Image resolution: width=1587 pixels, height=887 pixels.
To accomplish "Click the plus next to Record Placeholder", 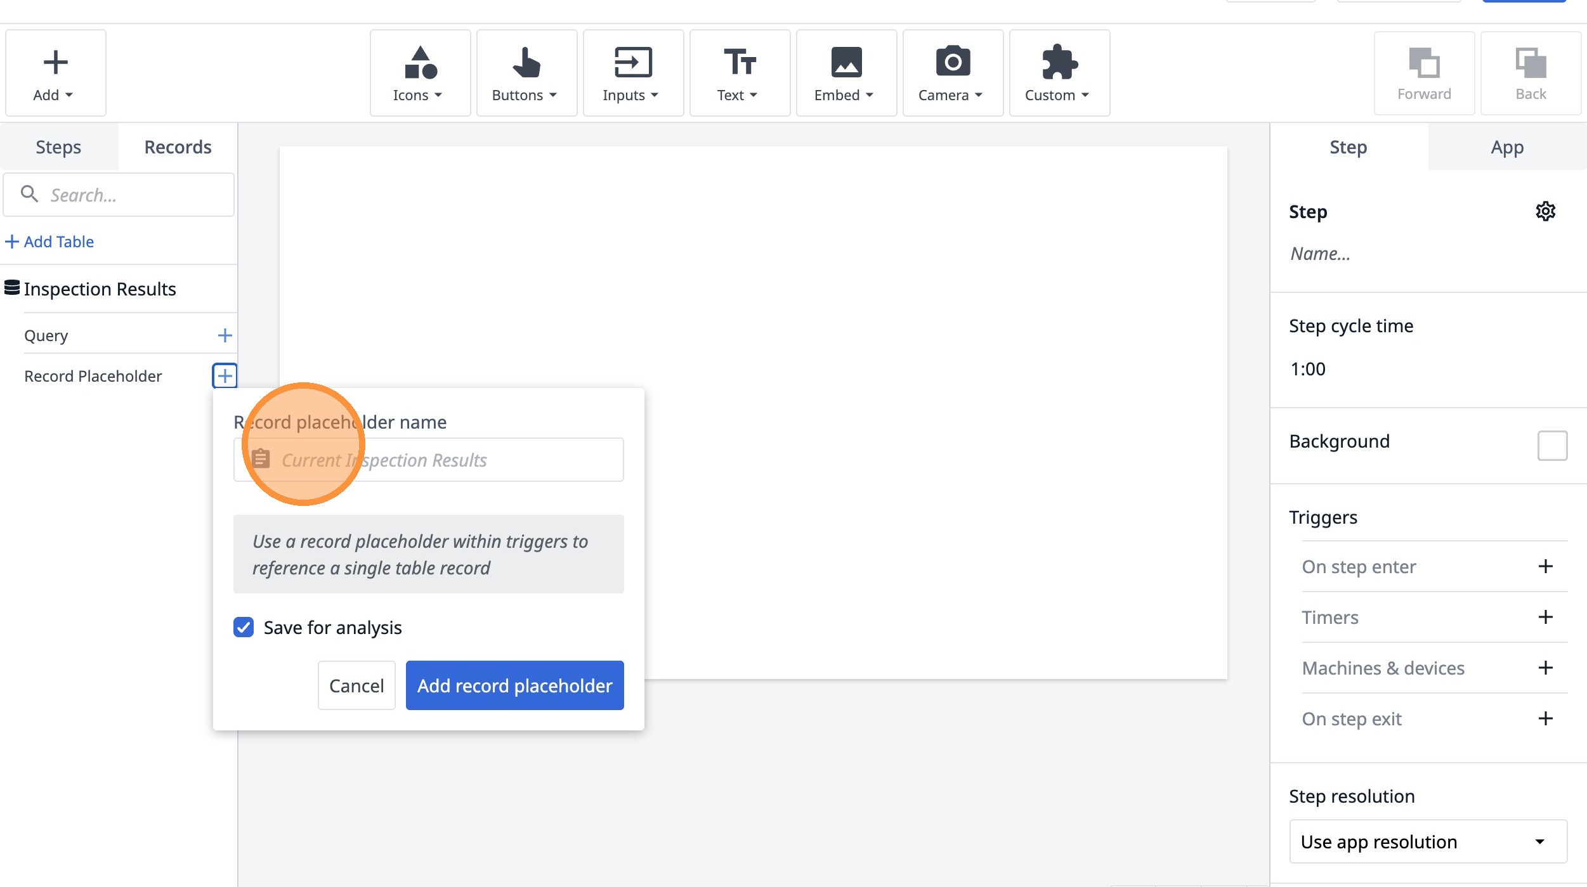I will (x=225, y=376).
